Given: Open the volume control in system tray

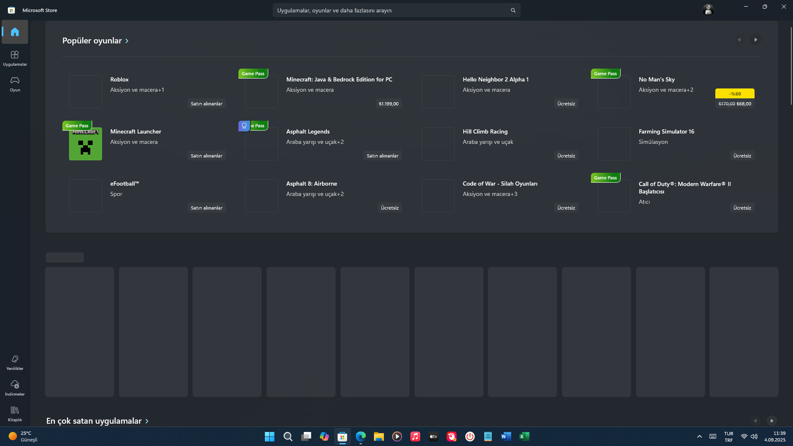Looking at the screenshot, I should coord(754,436).
